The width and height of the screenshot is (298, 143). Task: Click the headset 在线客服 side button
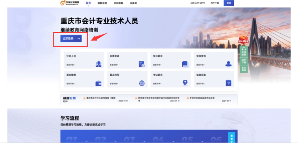point(244,51)
